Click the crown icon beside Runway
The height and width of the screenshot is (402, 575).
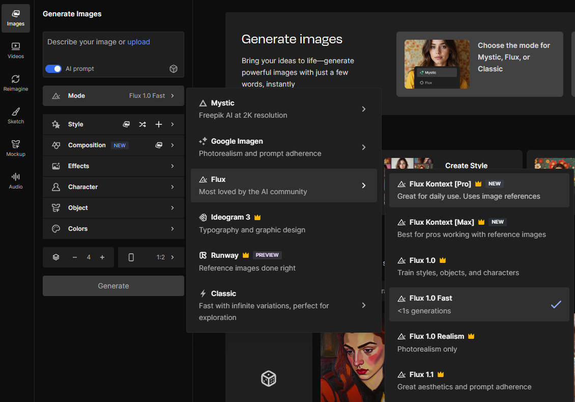click(246, 255)
